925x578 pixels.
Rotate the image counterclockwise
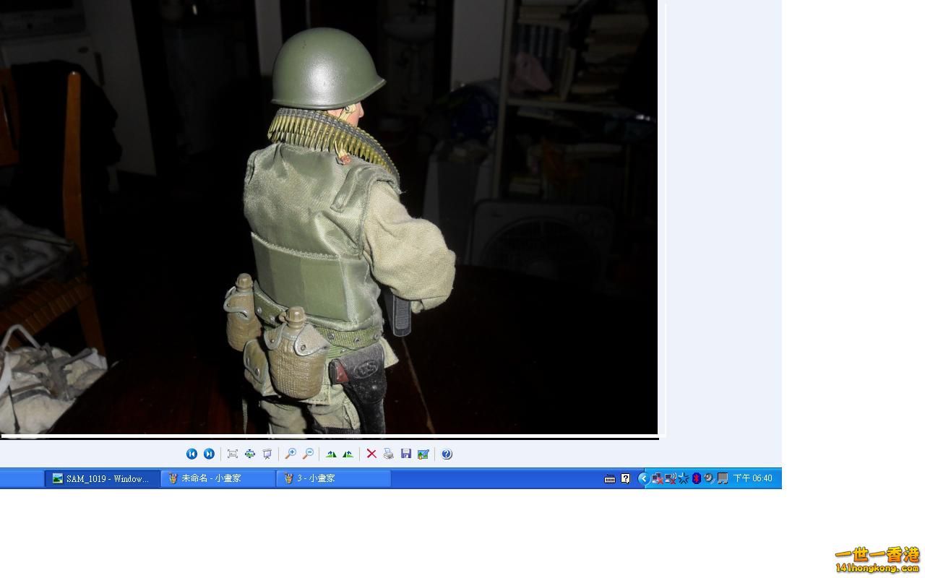tap(348, 454)
